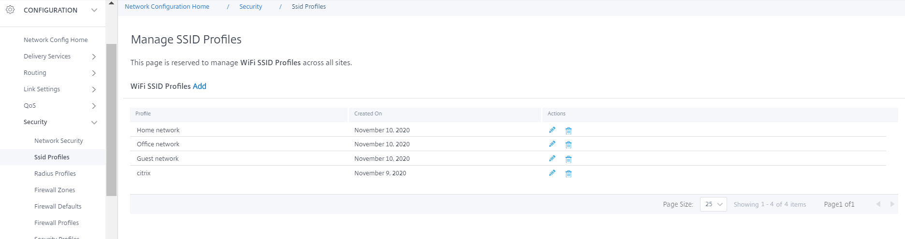Click the Configuration gear icon

pos(10,10)
